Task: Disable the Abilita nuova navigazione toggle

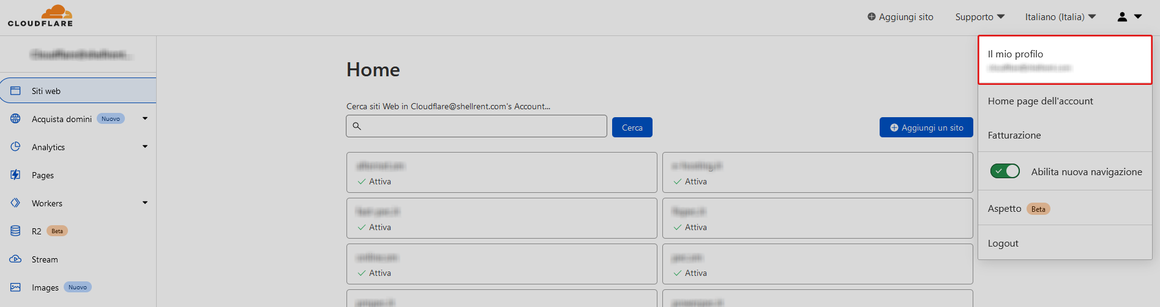Action: point(1005,172)
